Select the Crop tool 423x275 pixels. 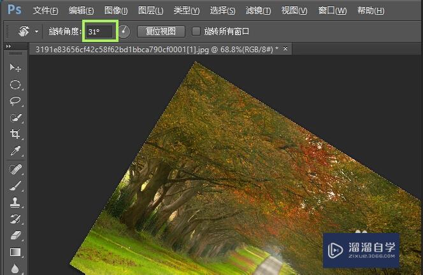pos(15,134)
